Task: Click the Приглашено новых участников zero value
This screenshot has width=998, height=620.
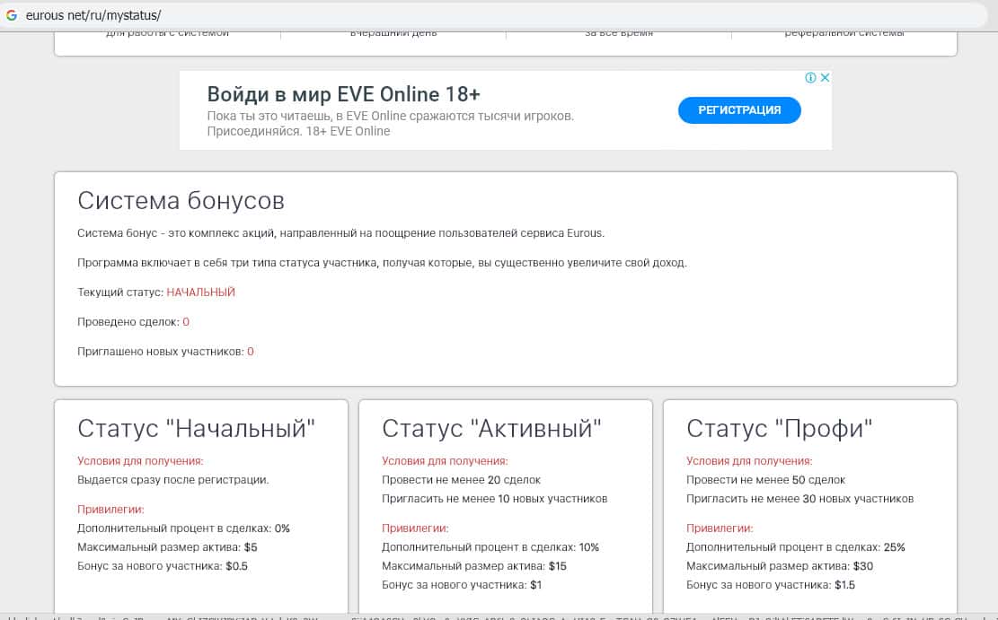Action: (251, 352)
